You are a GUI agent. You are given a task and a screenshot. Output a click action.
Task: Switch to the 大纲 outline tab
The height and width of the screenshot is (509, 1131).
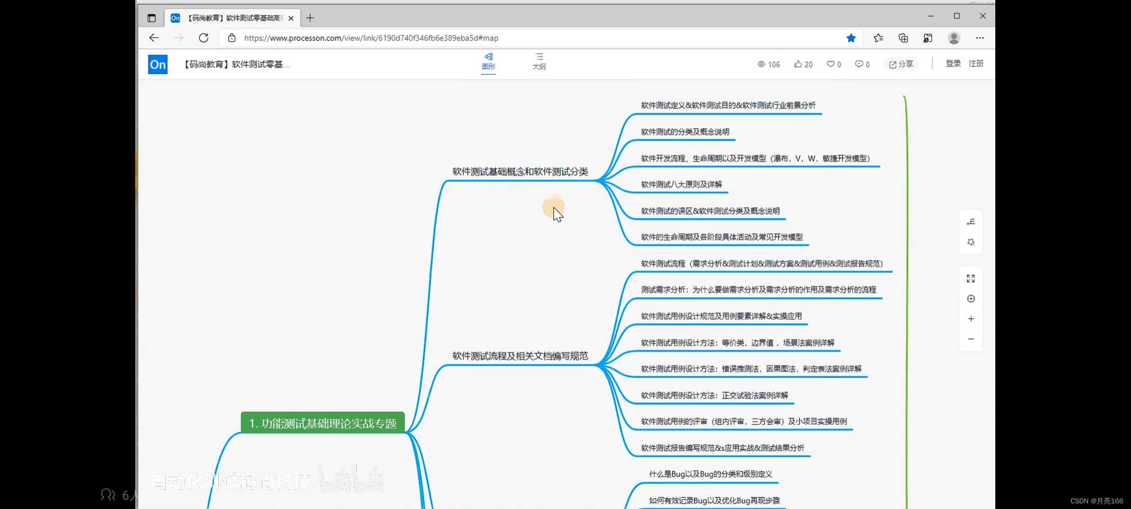539,61
